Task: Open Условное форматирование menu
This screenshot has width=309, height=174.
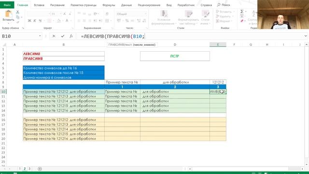Action: click(164, 17)
